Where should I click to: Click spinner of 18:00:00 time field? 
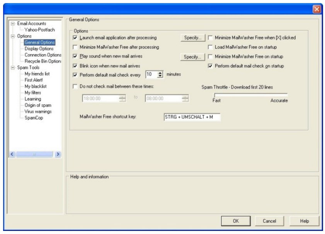pos(122,98)
